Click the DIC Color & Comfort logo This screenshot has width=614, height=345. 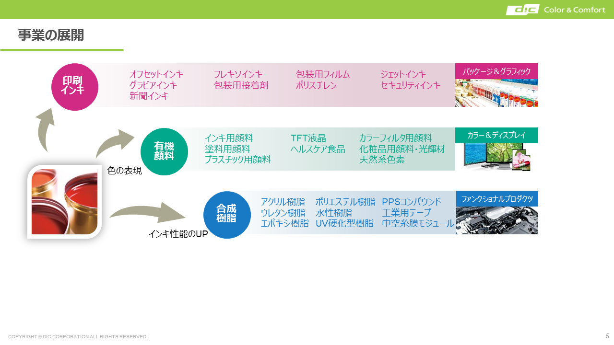(x=555, y=10)
